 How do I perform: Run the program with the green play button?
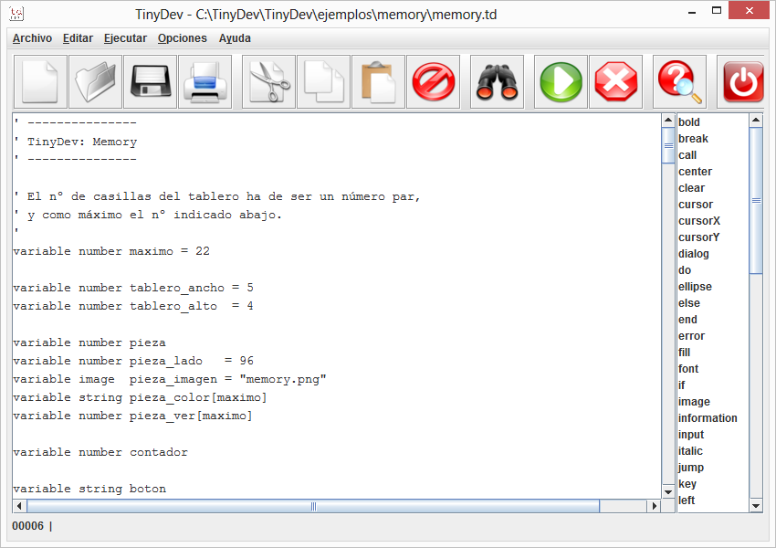(x=561, y=81)
